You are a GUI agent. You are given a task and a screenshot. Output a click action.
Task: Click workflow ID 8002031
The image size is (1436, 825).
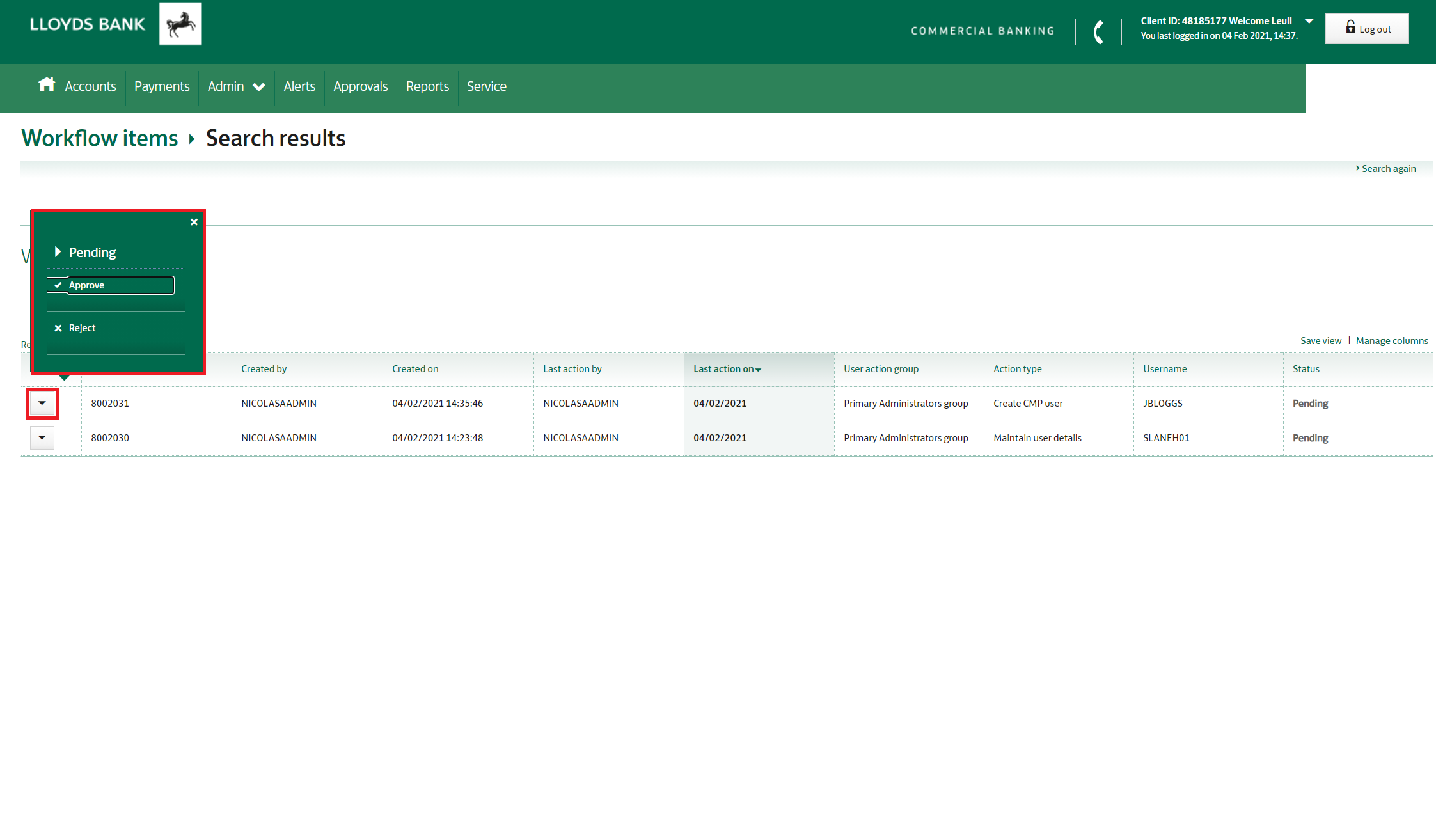coord(110,404)
